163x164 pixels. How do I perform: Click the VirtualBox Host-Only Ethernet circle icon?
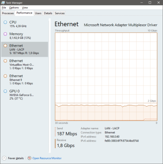pyautogui.click(x=5, y=61)
